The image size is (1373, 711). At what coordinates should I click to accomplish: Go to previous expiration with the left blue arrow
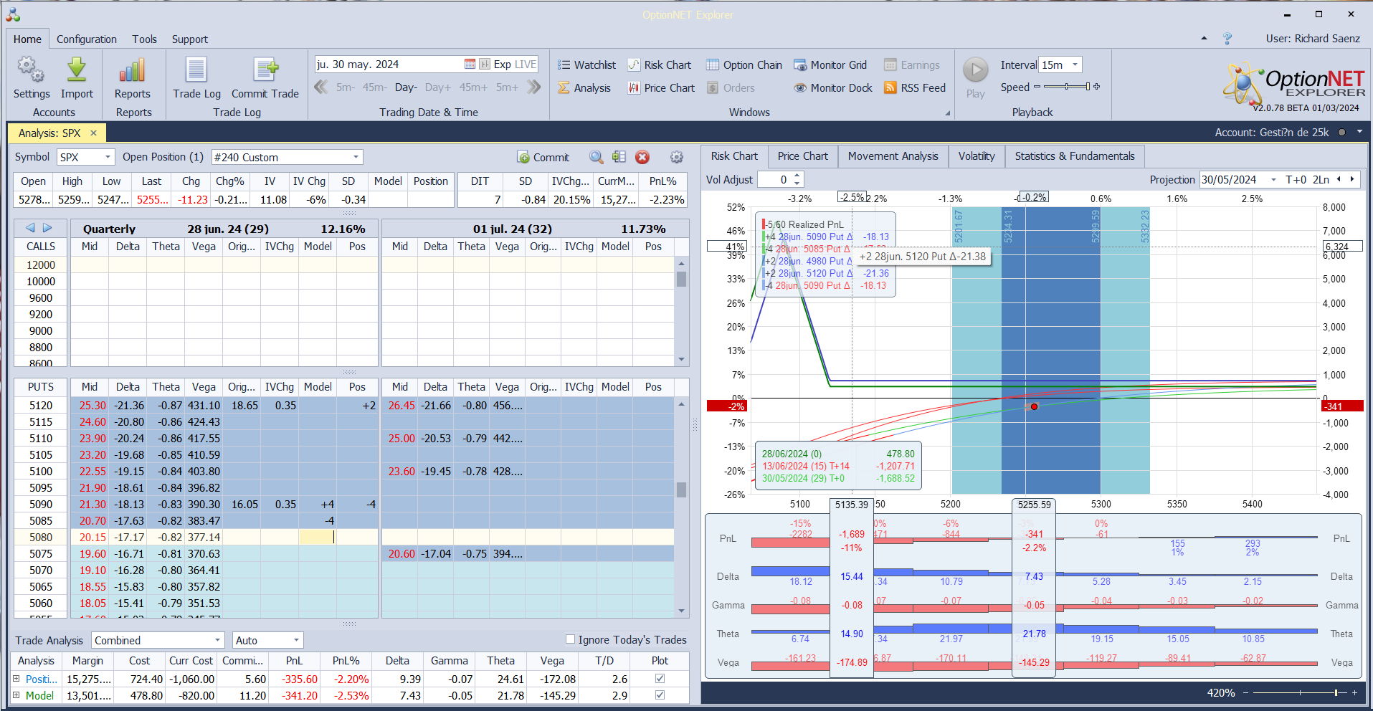(x=30, y=228)
